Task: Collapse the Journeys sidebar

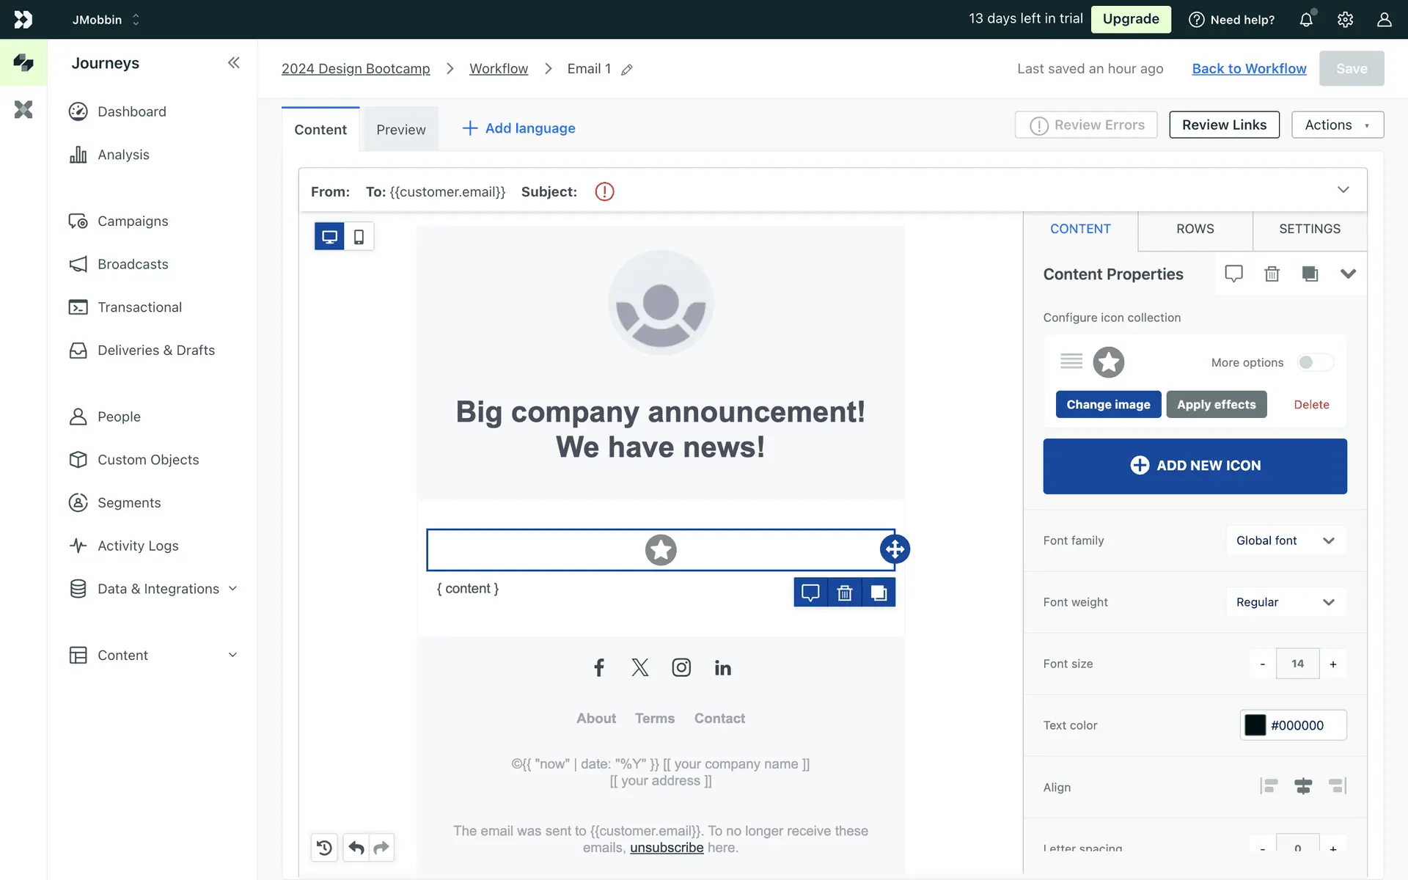Action: pyautogui.click(x=233, y=63)
